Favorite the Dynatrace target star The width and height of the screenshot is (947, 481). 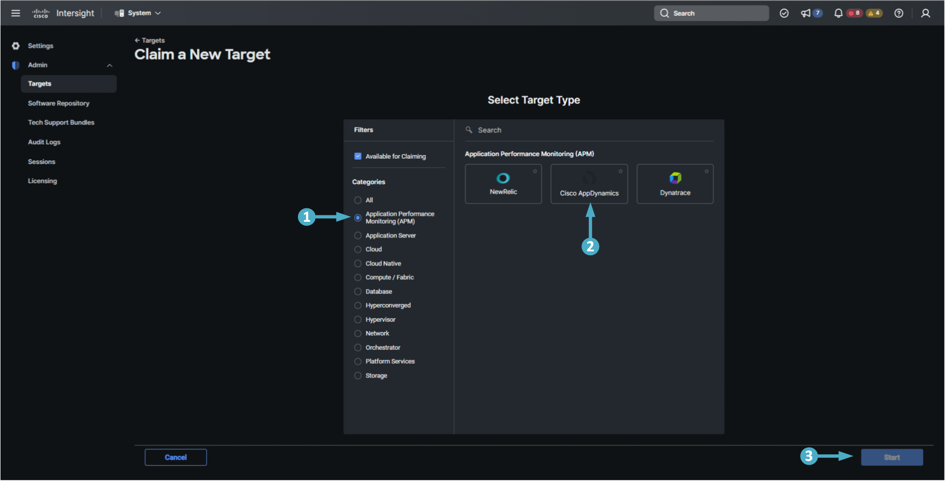[706, 171]
